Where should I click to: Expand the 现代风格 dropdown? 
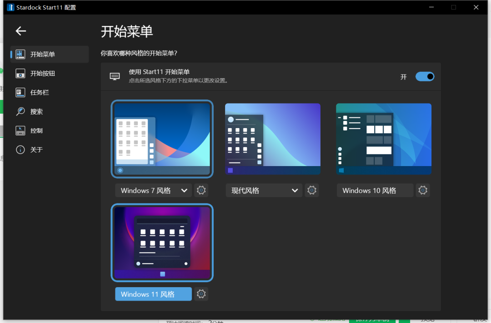coord(264,190)
